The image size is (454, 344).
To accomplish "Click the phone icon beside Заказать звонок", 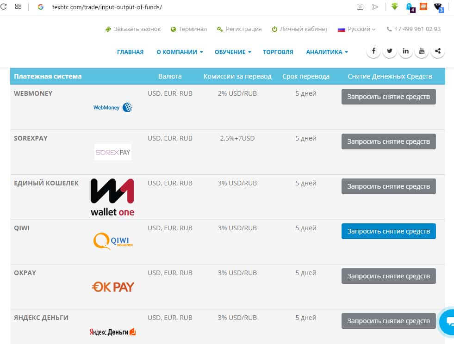I will tap(108, 29).
